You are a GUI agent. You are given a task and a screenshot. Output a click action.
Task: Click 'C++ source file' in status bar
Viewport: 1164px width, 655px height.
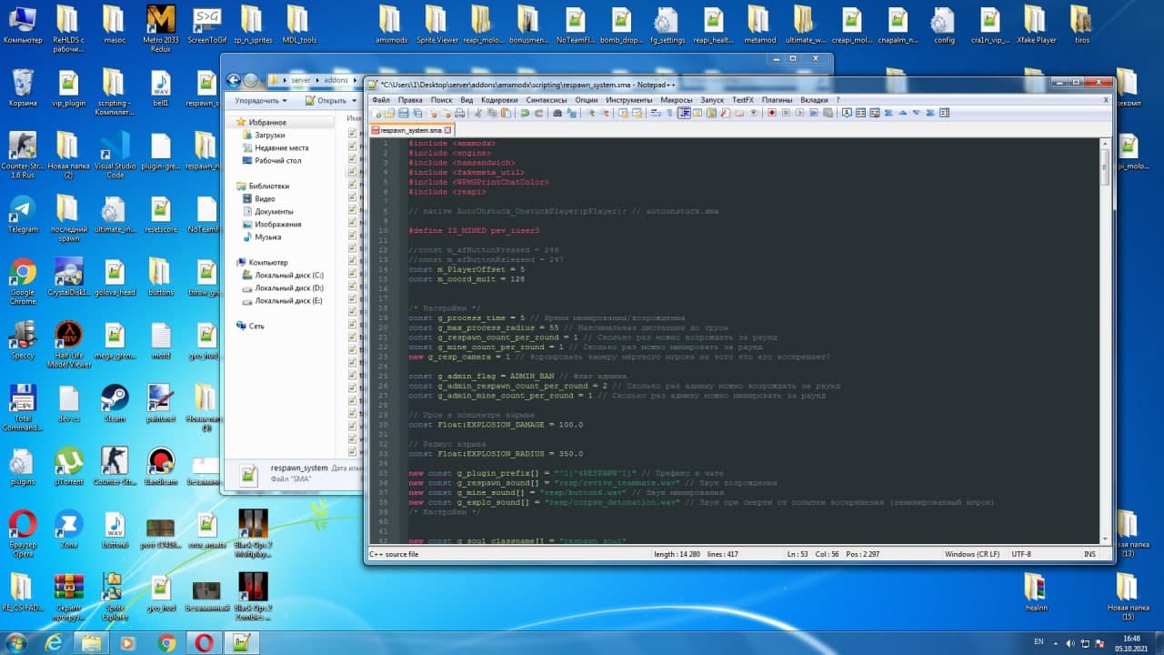tap(394, 554)
